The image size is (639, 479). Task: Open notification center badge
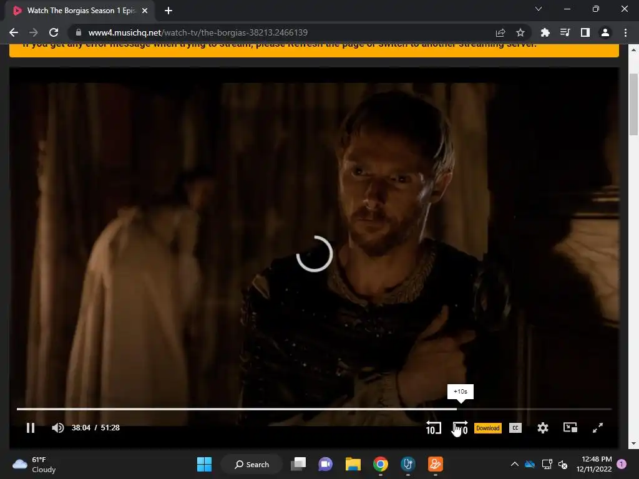click(622, 464)
